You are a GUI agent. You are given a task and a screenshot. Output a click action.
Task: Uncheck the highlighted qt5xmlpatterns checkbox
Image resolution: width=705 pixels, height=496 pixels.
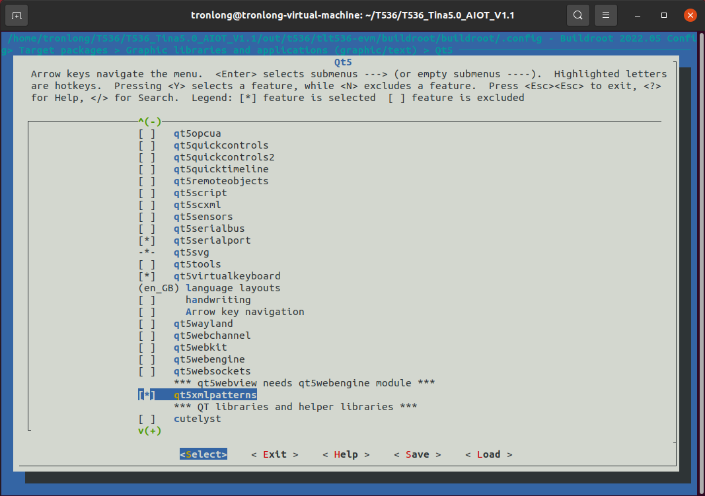click(147, 396)
